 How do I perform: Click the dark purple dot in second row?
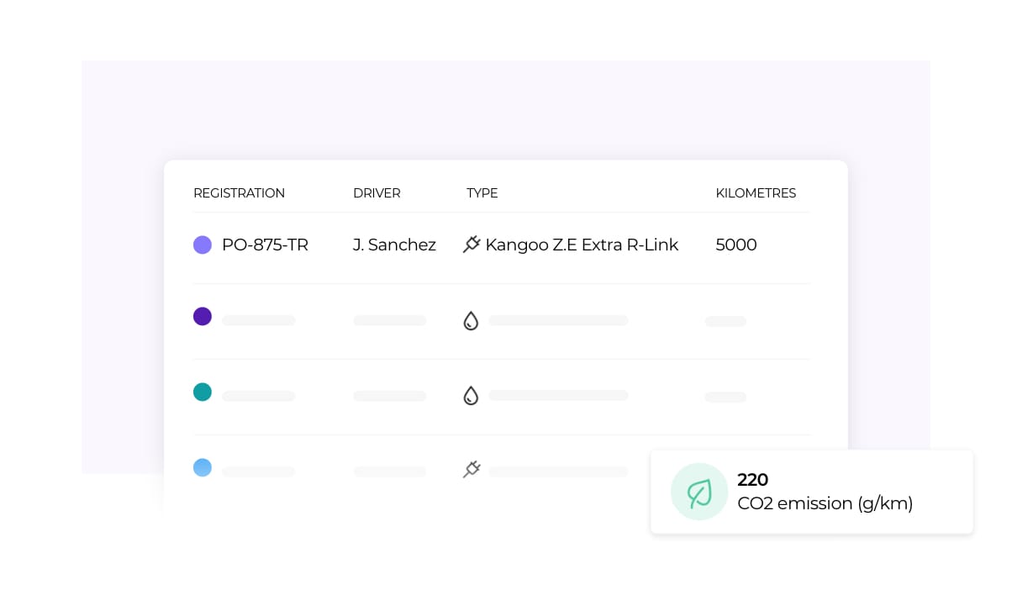[x=203, y=317]
